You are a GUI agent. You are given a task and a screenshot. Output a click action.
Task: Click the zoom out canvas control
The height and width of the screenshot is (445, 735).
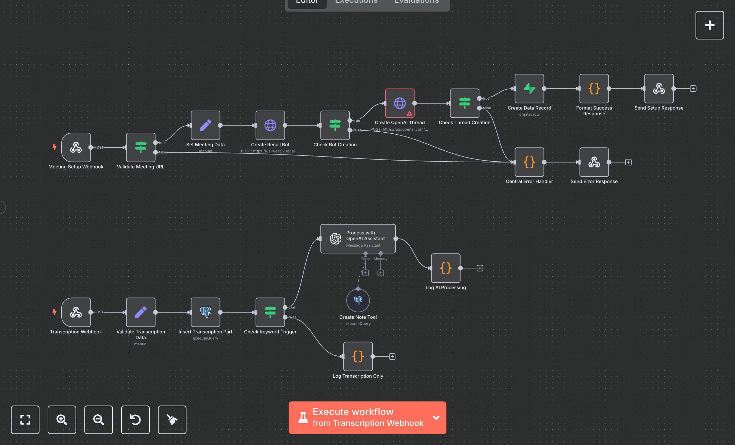pyautogui.click(x=98, y=420)
